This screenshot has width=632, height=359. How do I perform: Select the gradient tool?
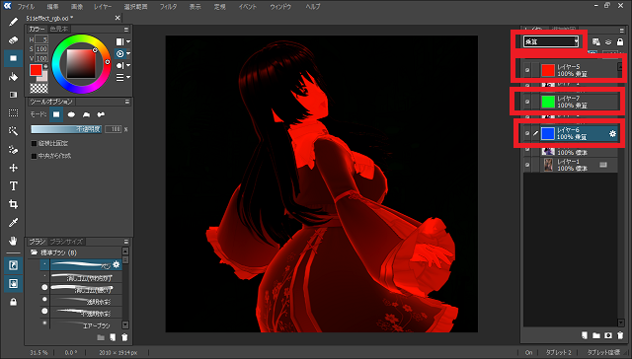click(13, 95)
